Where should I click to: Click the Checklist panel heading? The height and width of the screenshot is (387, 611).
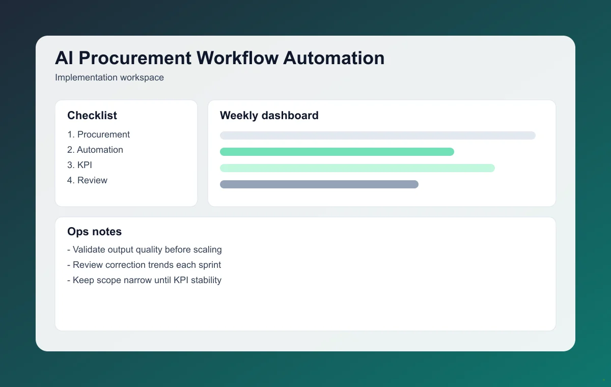[92, 116]
